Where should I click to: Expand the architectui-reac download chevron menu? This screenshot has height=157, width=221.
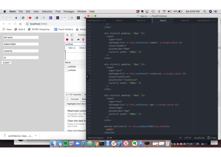(x=36, y=136)
